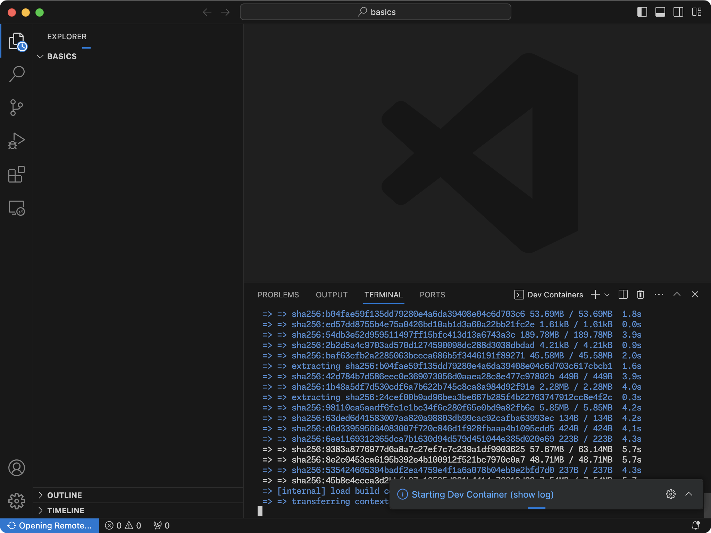Click the sha256:8e2c0453 48.71MB terminal line
Image resolution: width=711 pixels, height=533 pixels.
click(x=452, y=460)
